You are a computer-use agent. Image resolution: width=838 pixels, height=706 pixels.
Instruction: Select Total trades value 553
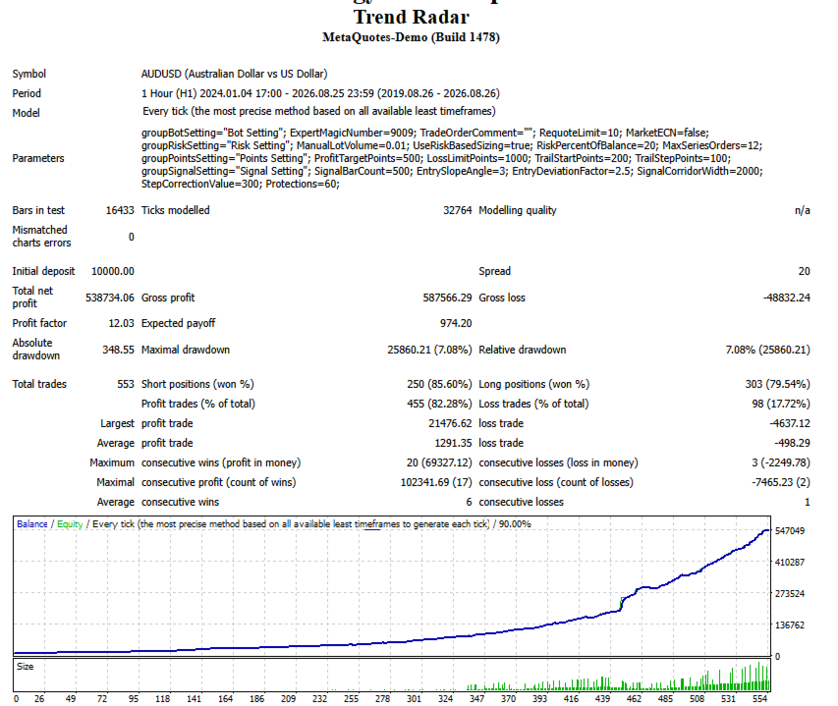pos(126,384)
